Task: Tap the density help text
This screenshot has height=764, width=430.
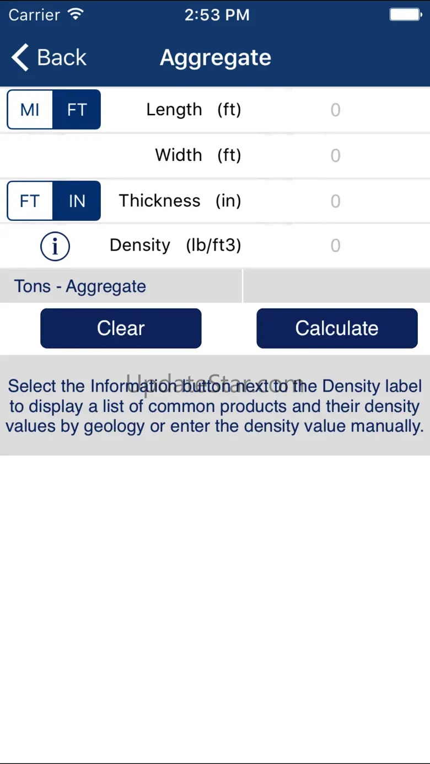Action: click(x=215, y=406)
